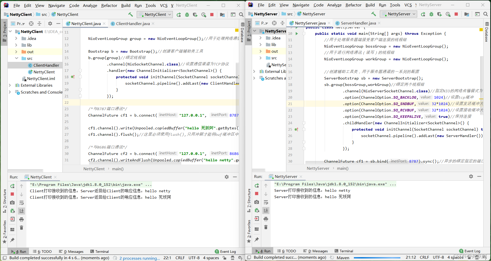This screenshot has width=491, height=261.
Task: Click UTF-8 encoding in NettyClient status bar
Action: click(194, 258)
